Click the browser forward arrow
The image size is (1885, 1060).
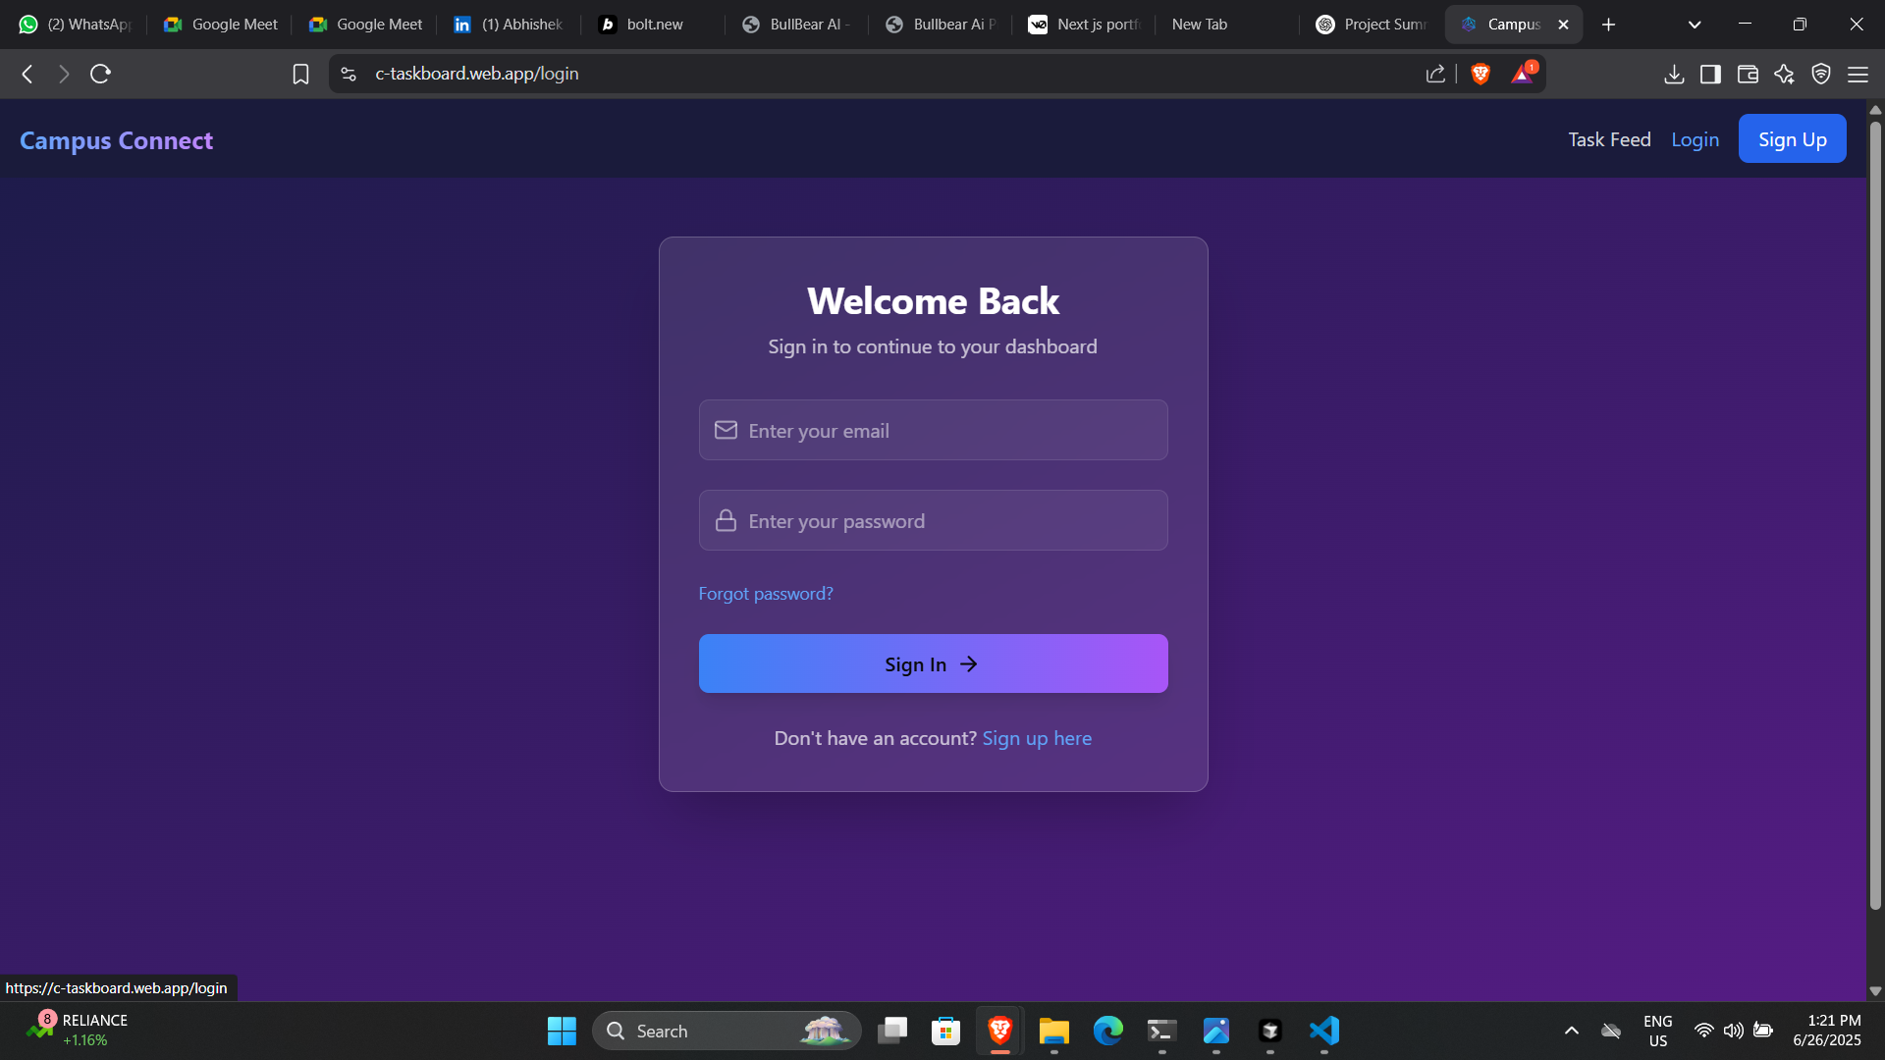click(64, 74)
